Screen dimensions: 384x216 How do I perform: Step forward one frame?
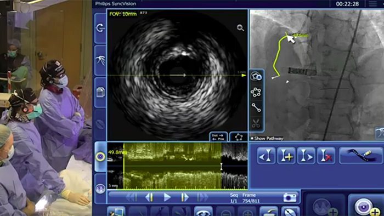point(185,197)
